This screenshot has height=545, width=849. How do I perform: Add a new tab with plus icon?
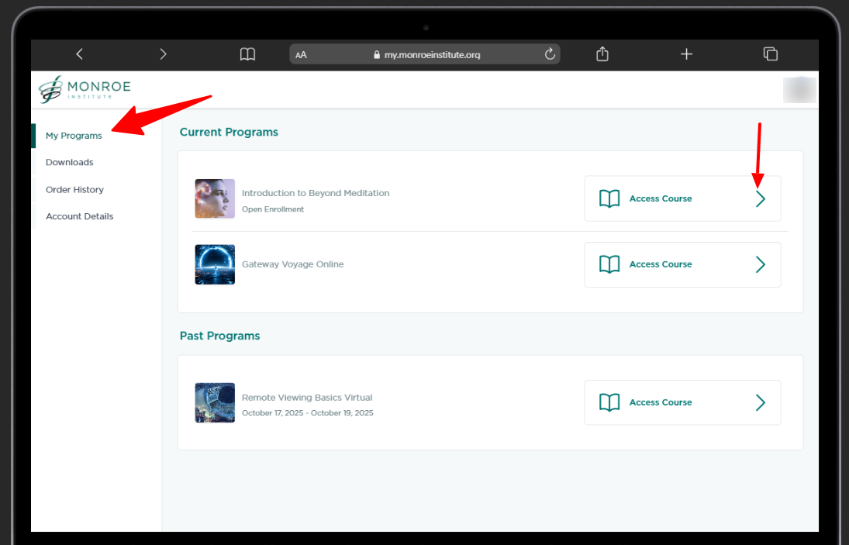tap(686, 54)
